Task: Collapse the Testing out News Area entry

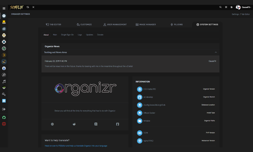Action: click(x=216, y=52)
